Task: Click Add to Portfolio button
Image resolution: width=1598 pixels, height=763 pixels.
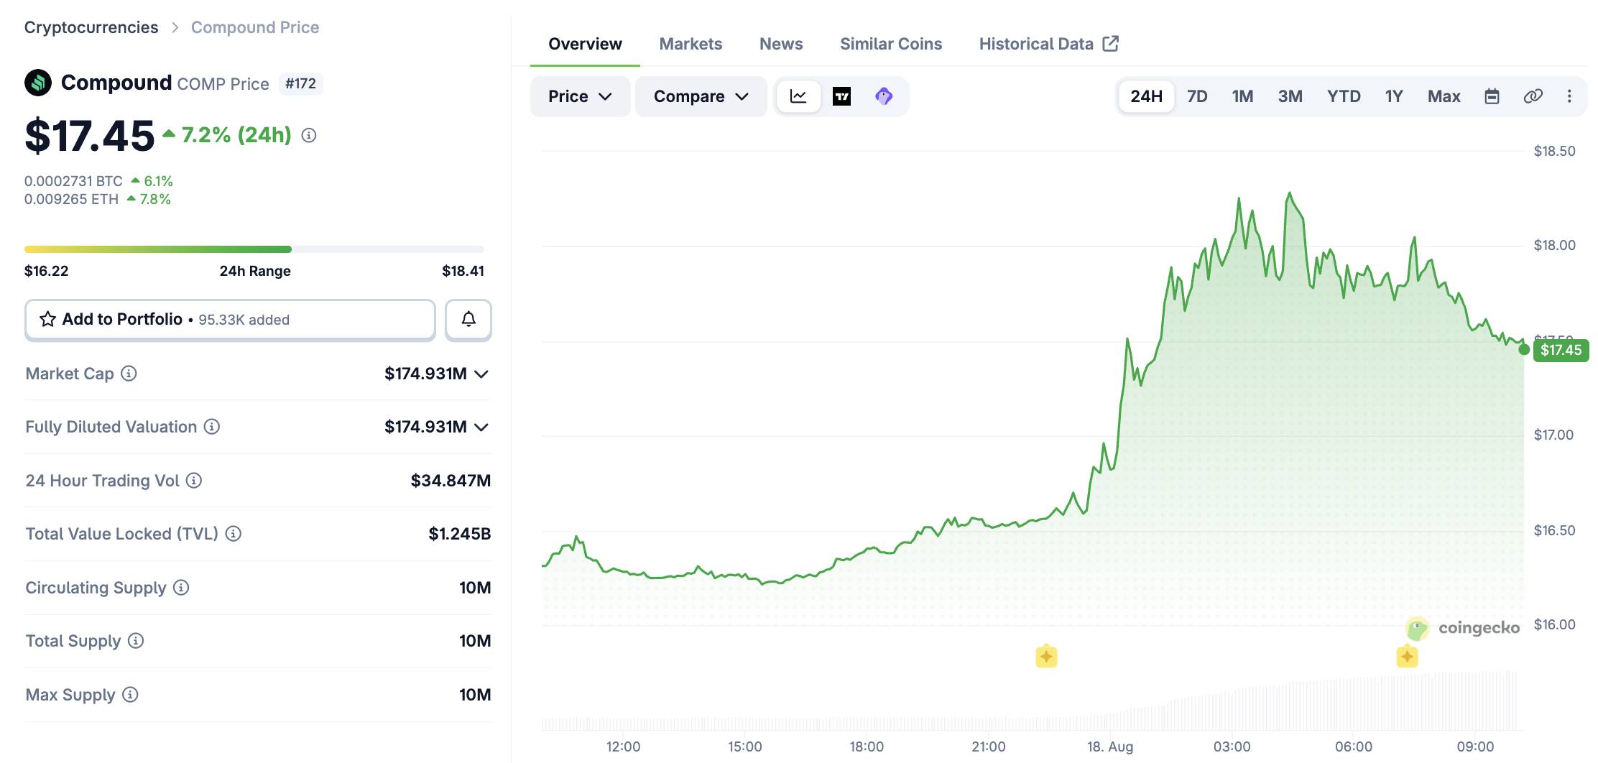Action: pyautogui.click(x=230, y=319)
